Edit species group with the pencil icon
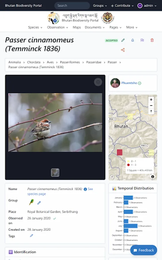The height and width of the screenshot is (260, 162). pos(39,203)
